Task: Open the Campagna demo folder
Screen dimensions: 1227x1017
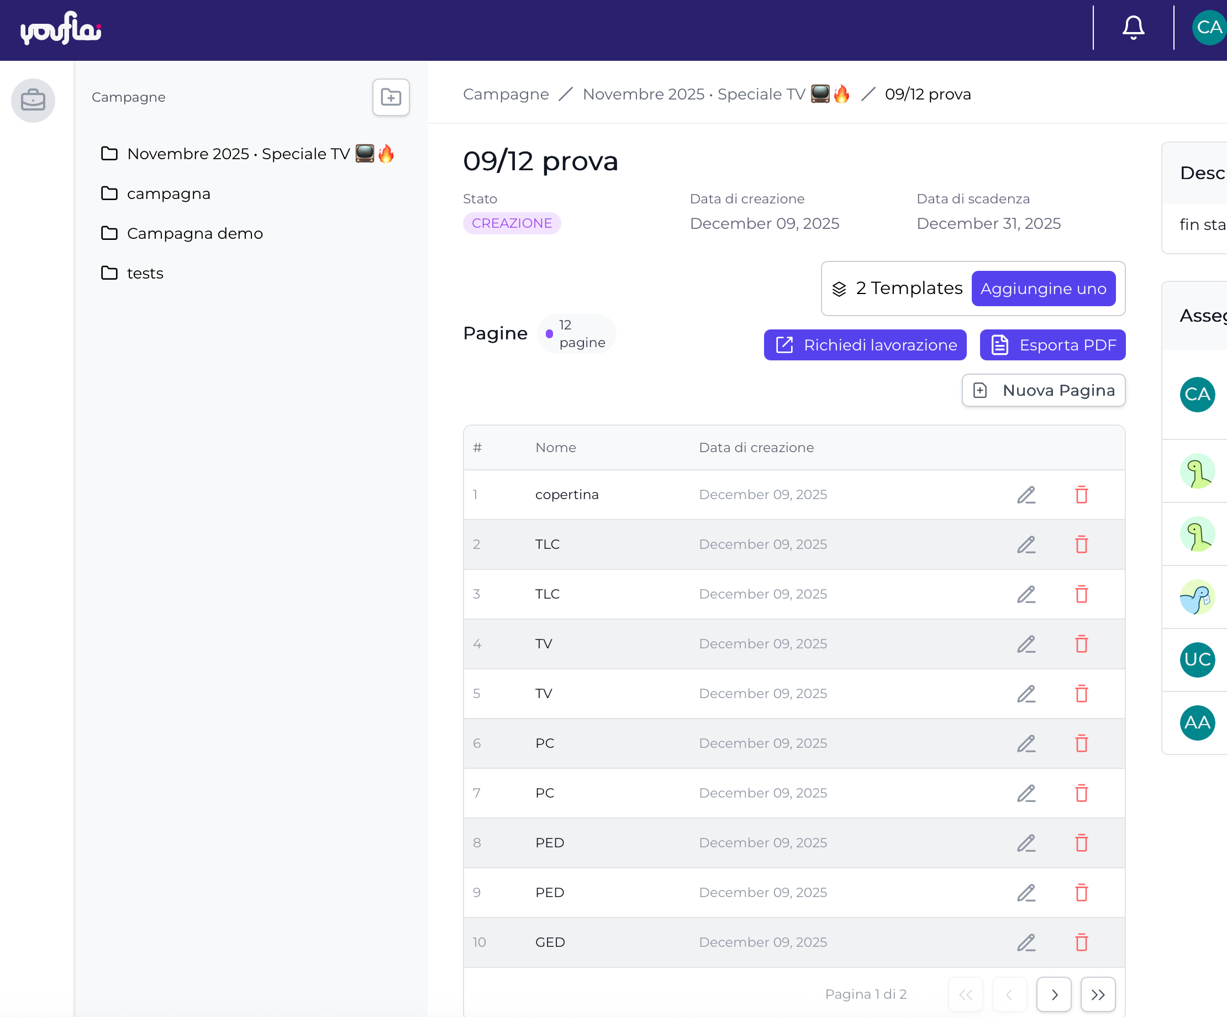Action: (194, 233)
